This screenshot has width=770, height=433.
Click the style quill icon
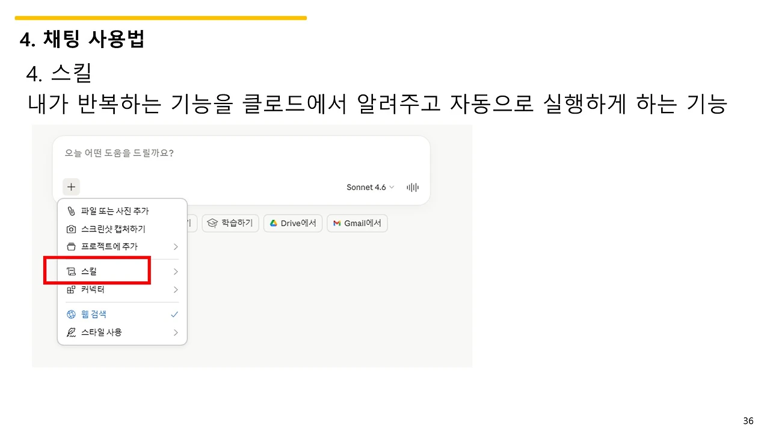71,333
